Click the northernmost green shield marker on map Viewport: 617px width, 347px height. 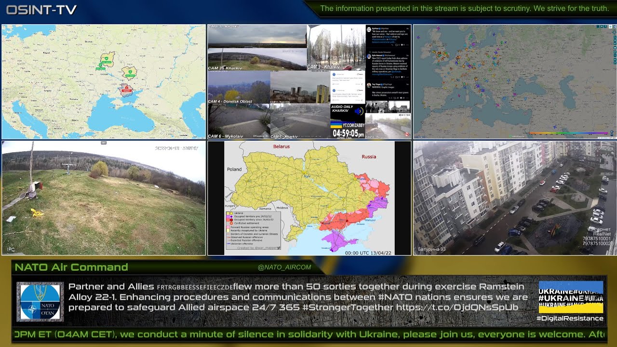click(107, 59)
